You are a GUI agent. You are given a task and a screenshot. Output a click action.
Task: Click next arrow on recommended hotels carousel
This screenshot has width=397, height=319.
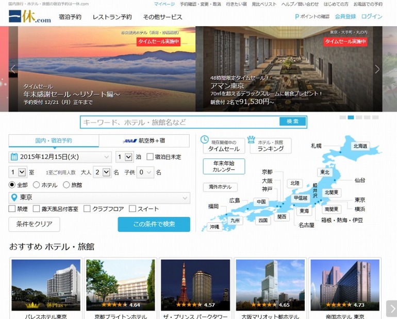click(392, 308)
